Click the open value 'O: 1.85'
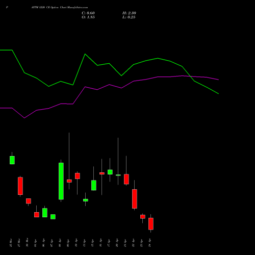Screen dimensions: 255x255 coord(88,17)
